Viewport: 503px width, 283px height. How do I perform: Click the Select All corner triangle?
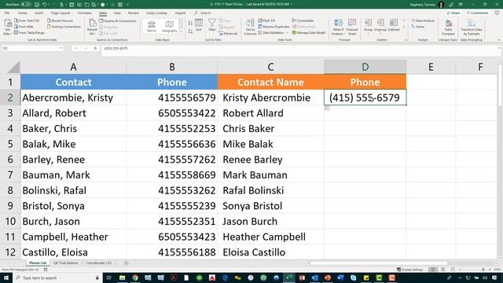[x=13, y=67]
